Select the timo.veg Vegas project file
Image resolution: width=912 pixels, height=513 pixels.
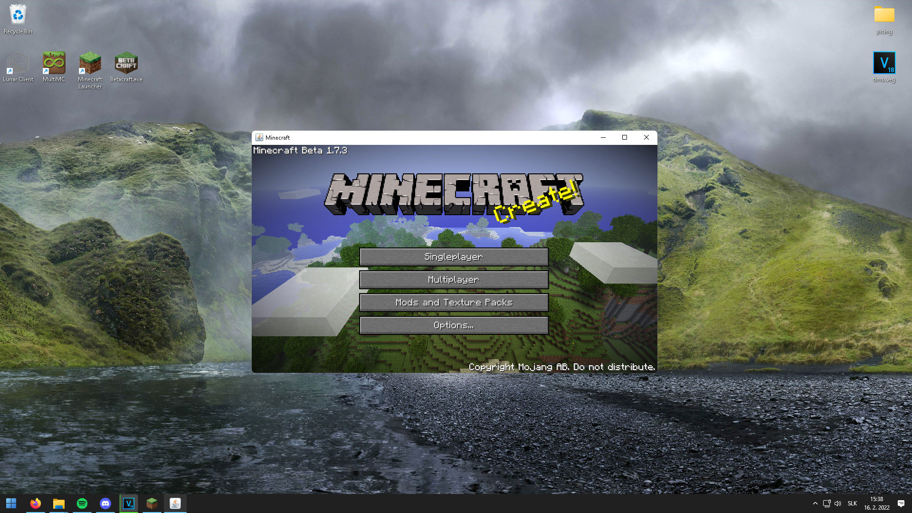883,66
